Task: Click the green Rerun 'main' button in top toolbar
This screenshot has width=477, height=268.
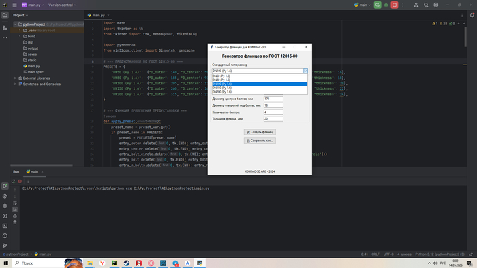Action: (378, 5)
